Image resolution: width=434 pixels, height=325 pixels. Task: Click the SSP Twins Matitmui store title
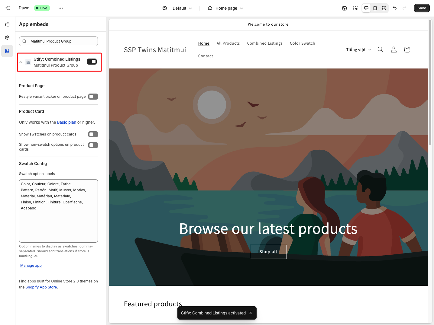(x=155, y=50)
